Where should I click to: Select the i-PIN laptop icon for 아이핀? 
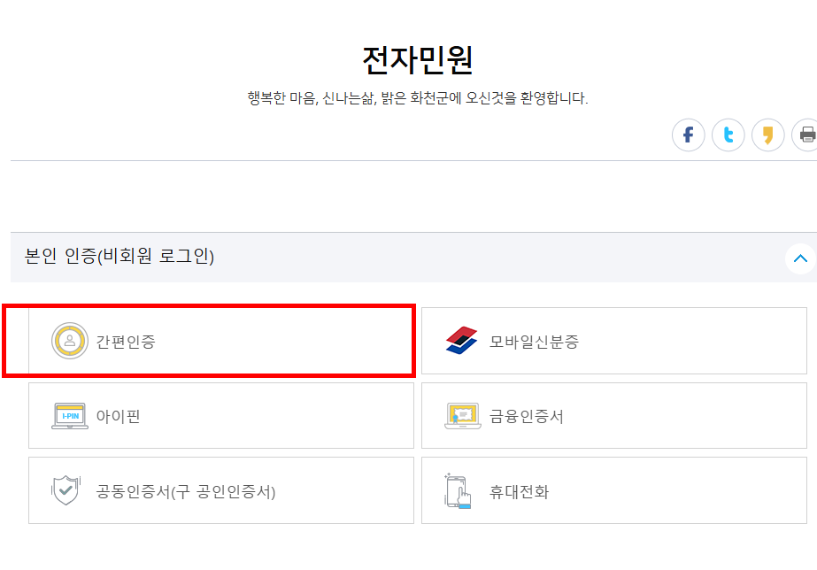click(69, 415)
